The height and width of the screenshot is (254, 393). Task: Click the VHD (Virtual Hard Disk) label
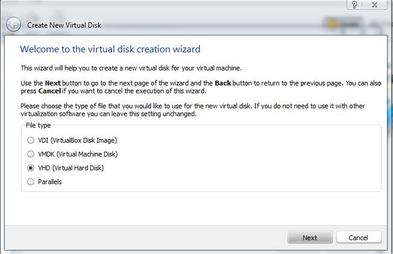click(70, 168)
